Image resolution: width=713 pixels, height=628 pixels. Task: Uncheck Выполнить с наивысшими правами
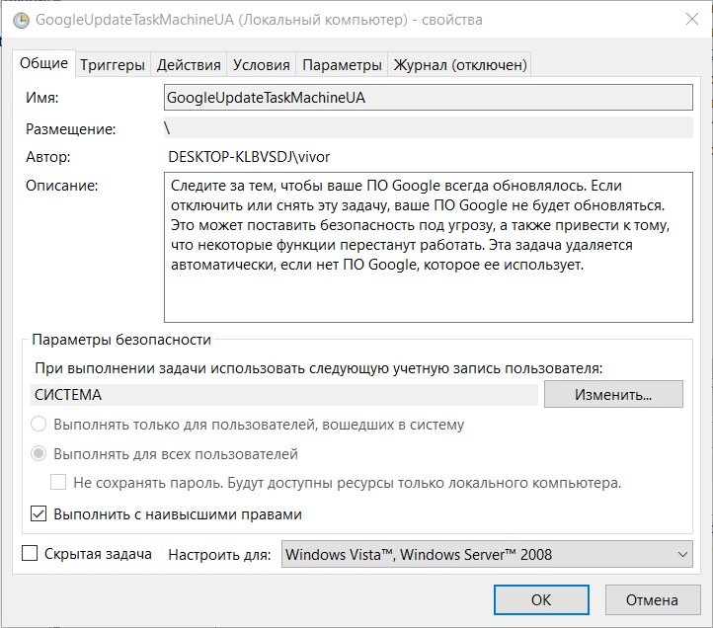pos(39,514)
